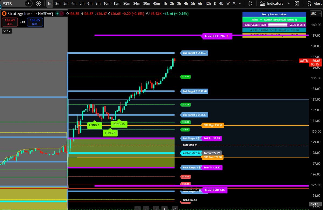The width and height of the screenshot is (323, 210).
Task: Click the BUY 136.65 button
Action: pyautogui.click(x=35, y=22)
